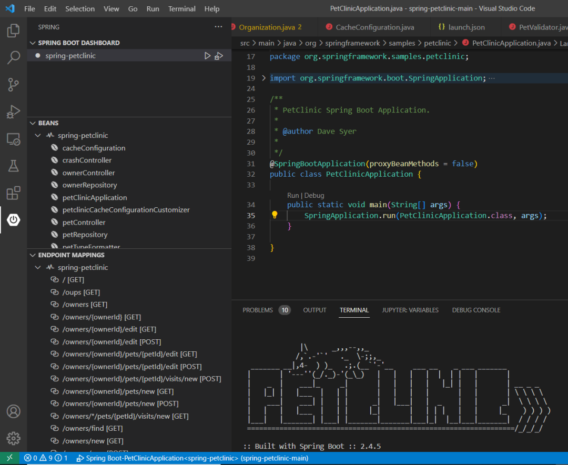
Task: Click the Run code lens above main
Action: pyautogui.click(x=292, y=195)
